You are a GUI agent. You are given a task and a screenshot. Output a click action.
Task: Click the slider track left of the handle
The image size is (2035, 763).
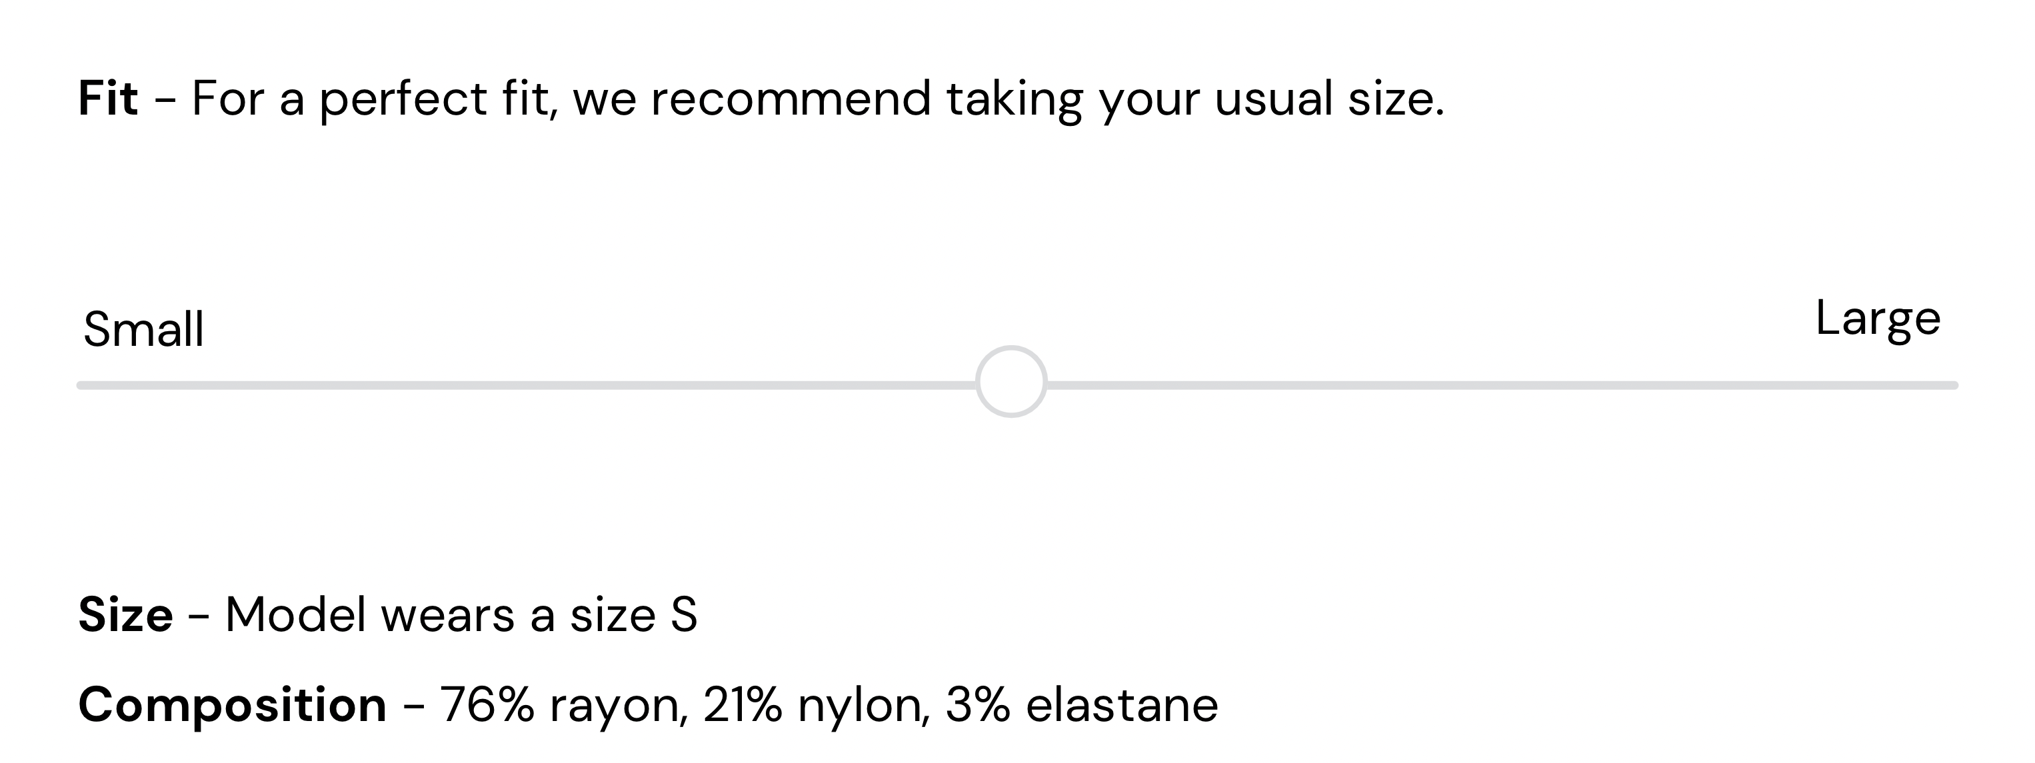point(521,385)
